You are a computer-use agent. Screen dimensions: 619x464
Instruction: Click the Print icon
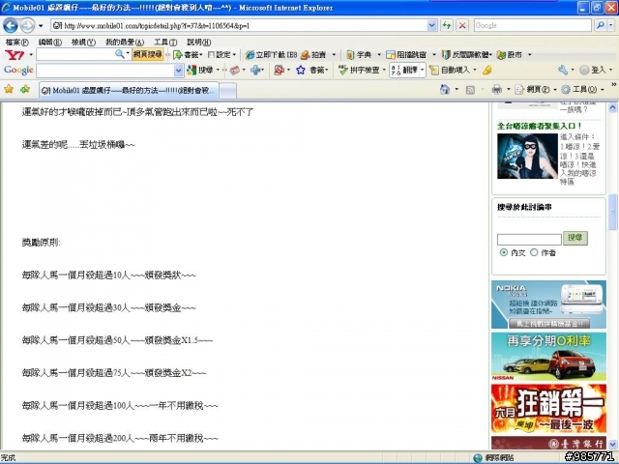tap(496, 90)
